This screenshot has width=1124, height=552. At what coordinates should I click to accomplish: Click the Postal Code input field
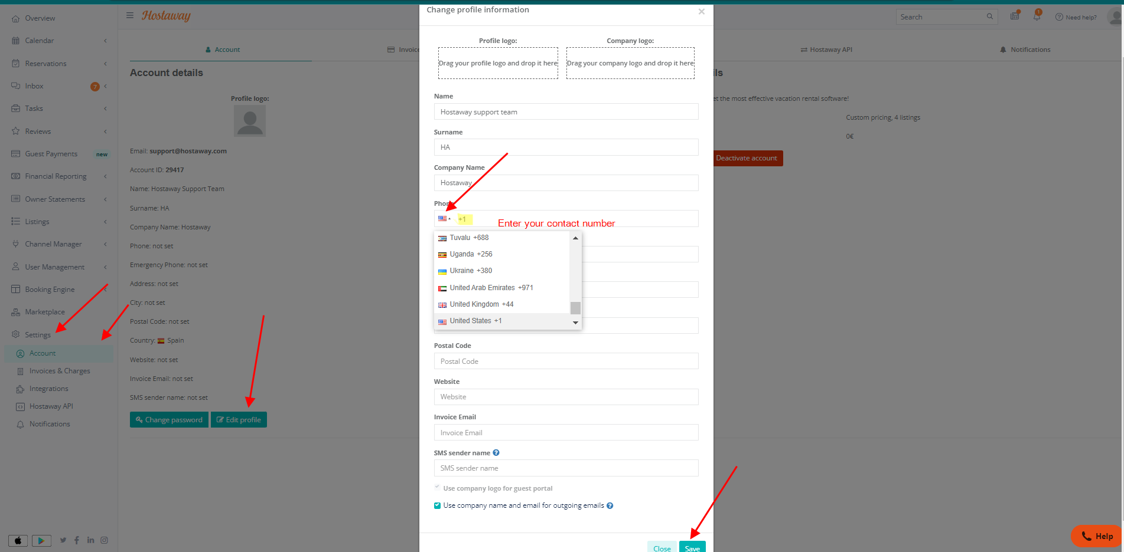566,361
